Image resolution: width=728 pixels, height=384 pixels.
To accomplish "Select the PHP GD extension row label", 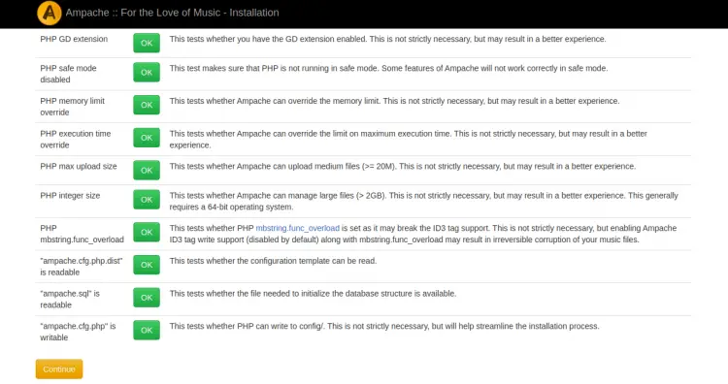I will [74, 39].
